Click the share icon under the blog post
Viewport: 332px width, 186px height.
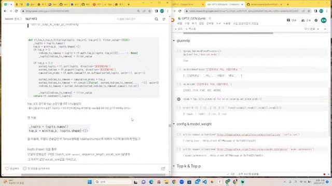[163, 168]
